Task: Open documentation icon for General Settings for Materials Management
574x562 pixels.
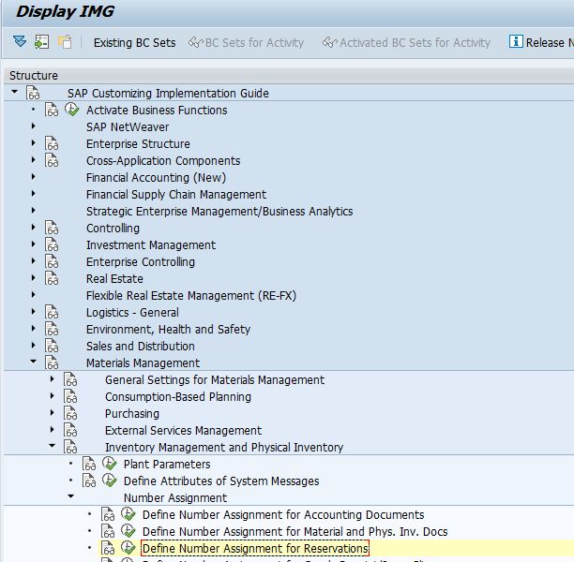Action: 70,379
